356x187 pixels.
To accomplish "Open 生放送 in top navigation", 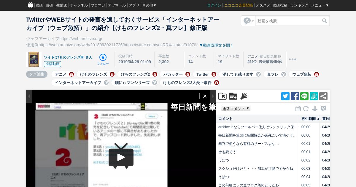I will pyautogui.click(x=62, y=5).
